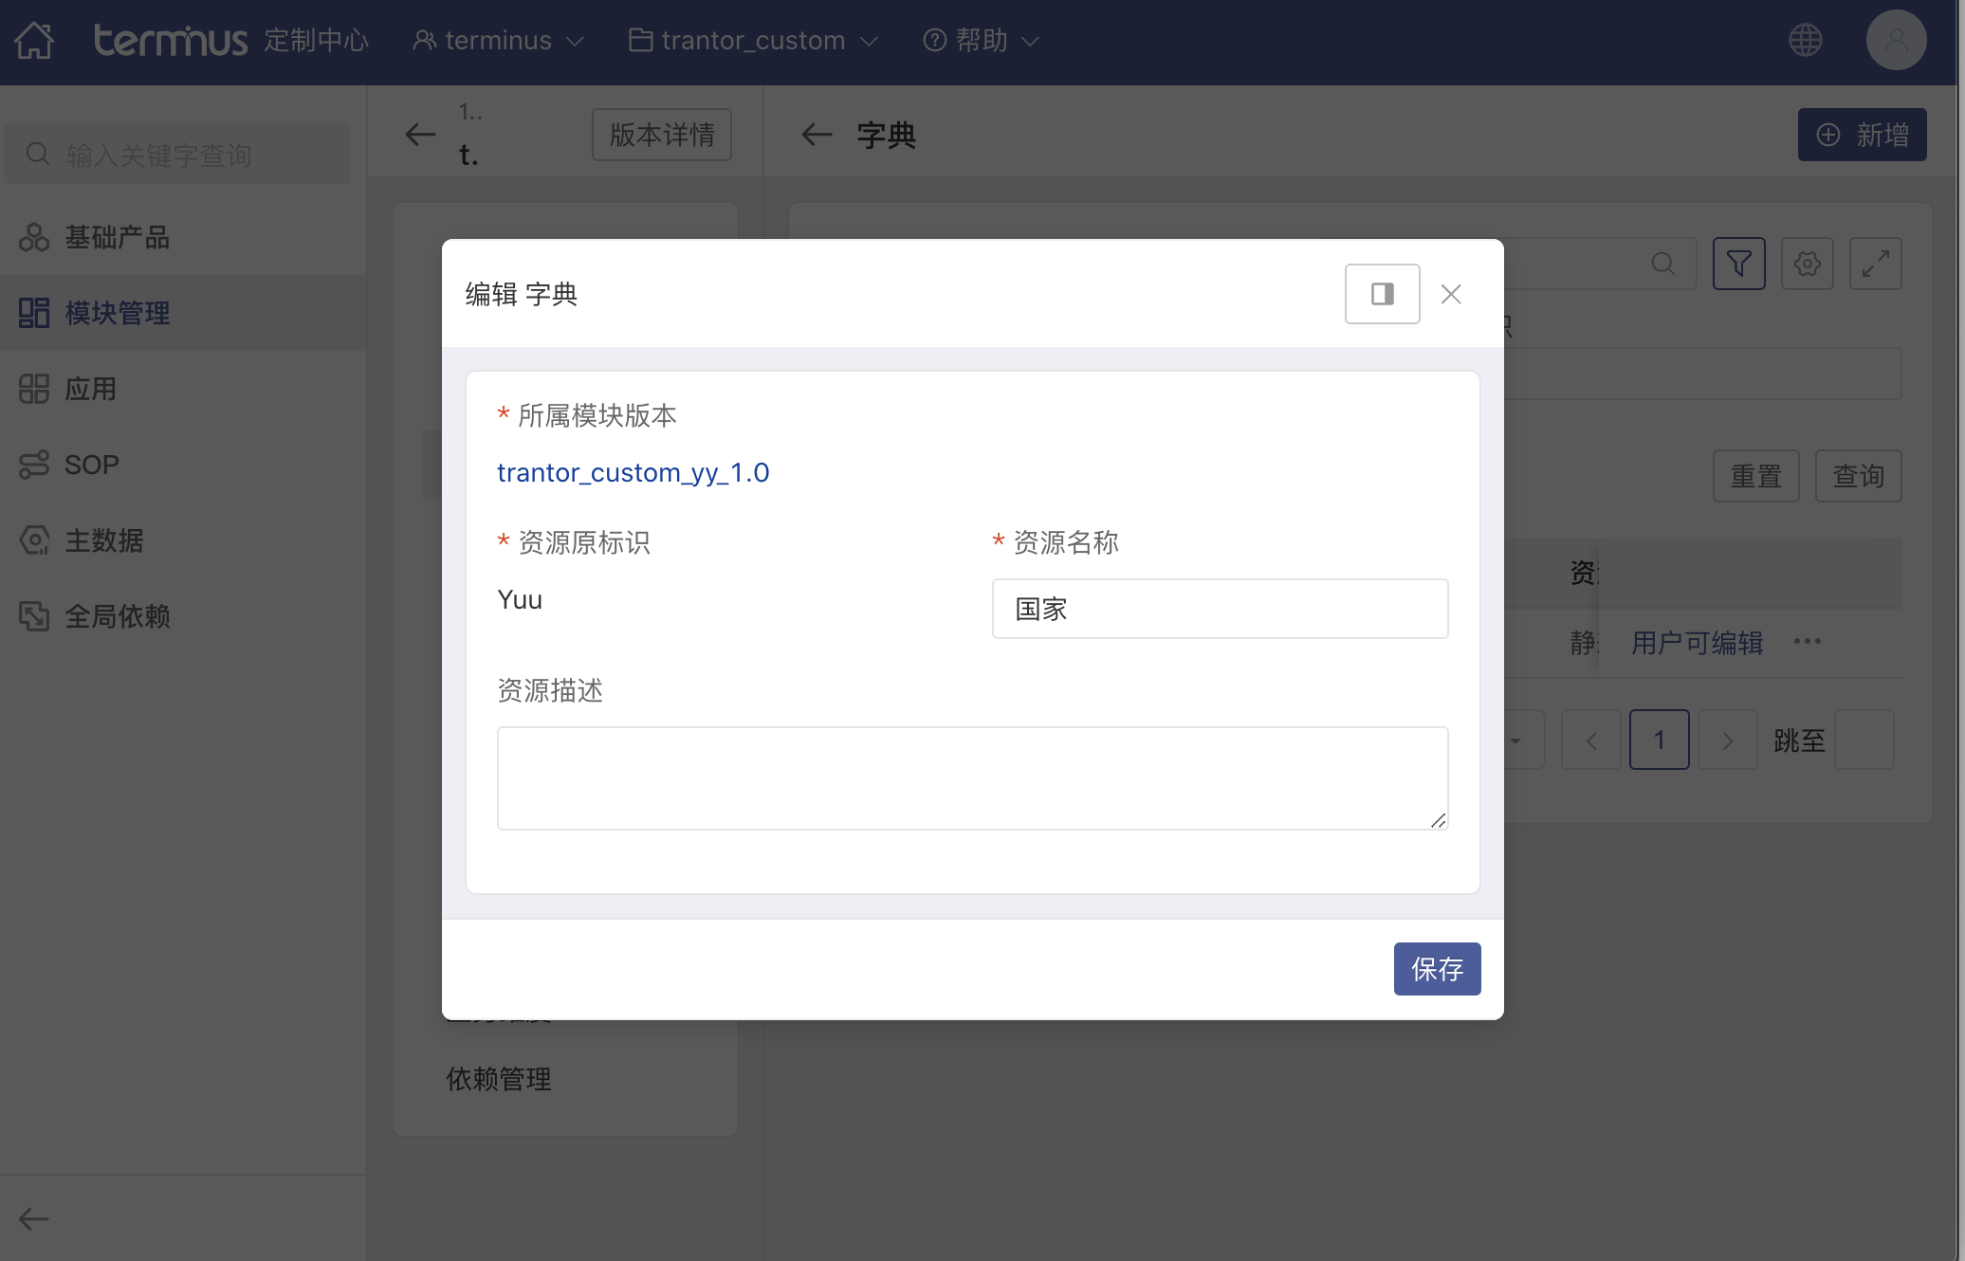Click the 重置 button
This screenshot has width=1965, height=1261.
[x=1756, y=476]
